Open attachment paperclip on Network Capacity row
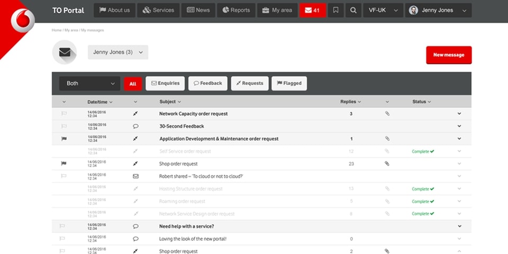Screen dimensions: 508x254 tap(387, 114)
